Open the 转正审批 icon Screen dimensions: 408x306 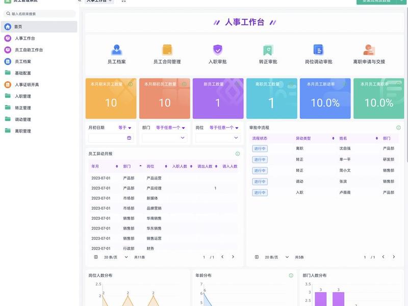(x=268, y=49)
